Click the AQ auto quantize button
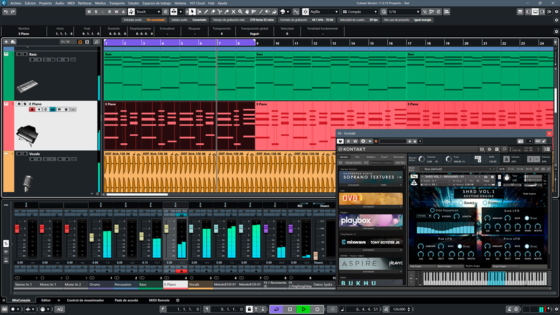 pos(60,309)
